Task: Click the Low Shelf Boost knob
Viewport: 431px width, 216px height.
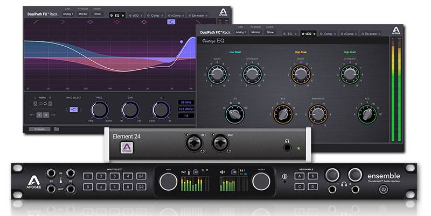Action: tap(216, 74)
